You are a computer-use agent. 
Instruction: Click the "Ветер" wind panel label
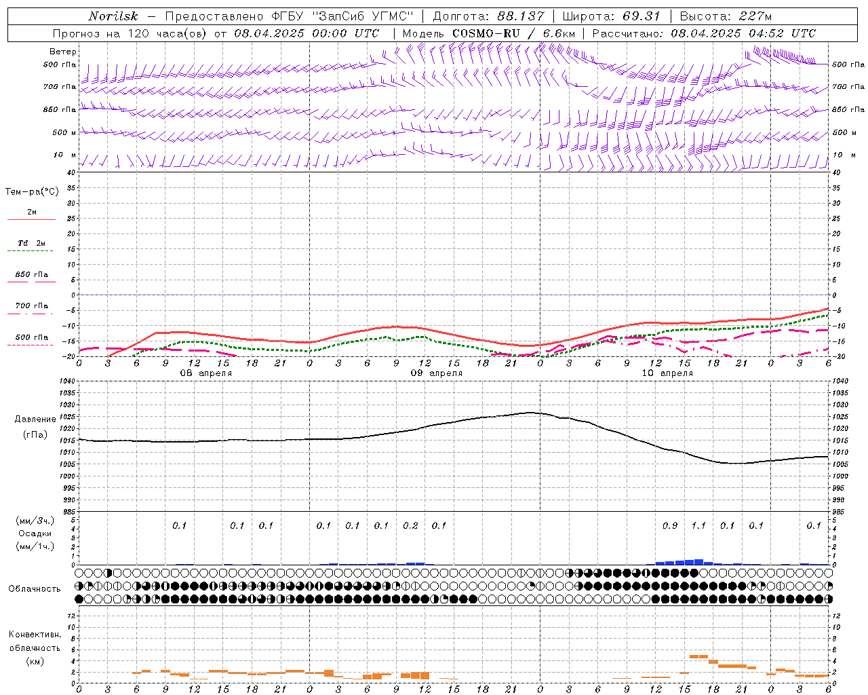tap(63, 52)
